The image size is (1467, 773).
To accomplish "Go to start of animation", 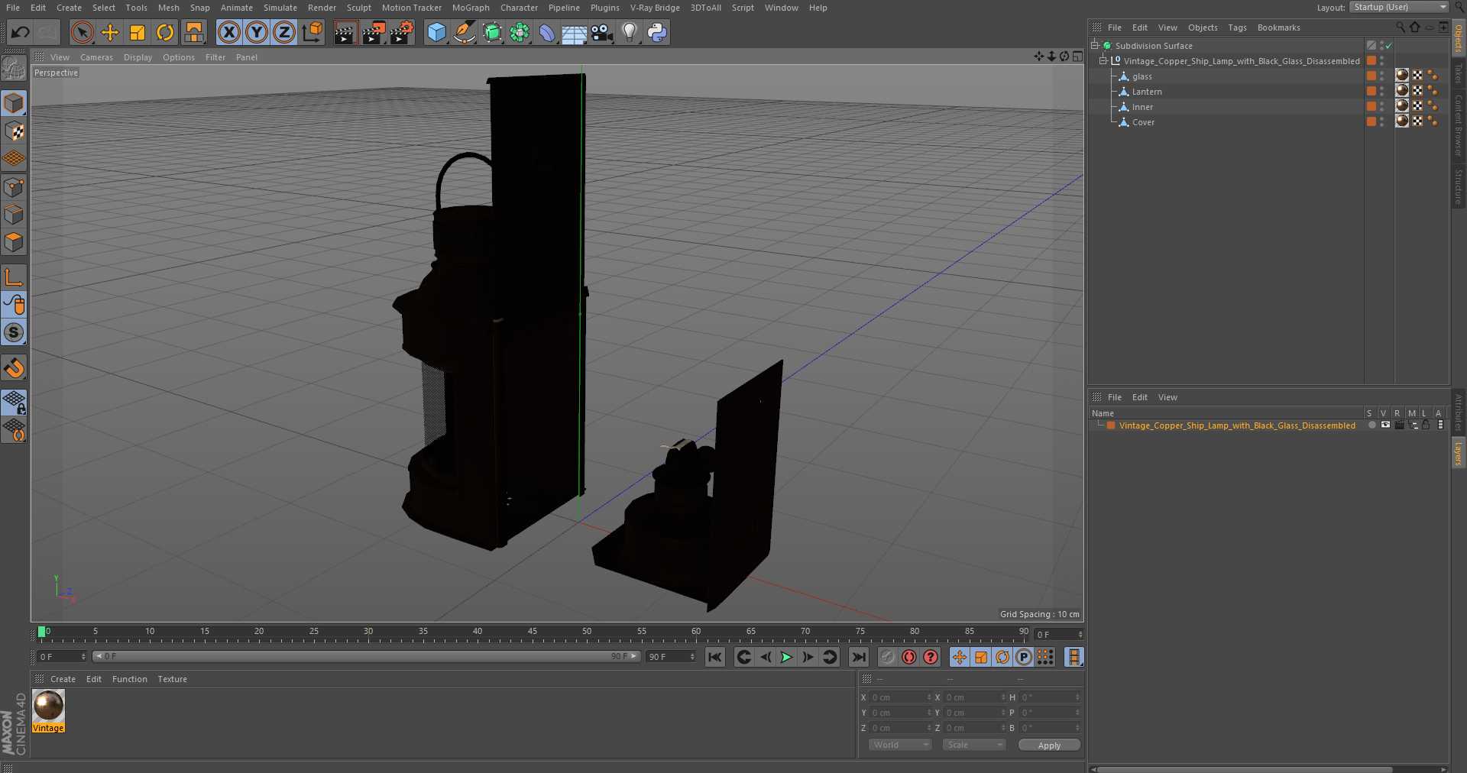I will pyautogui.click(x=715, y=657).
